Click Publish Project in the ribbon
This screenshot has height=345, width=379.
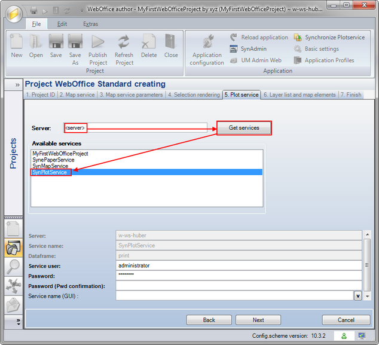tap(98, 50)
